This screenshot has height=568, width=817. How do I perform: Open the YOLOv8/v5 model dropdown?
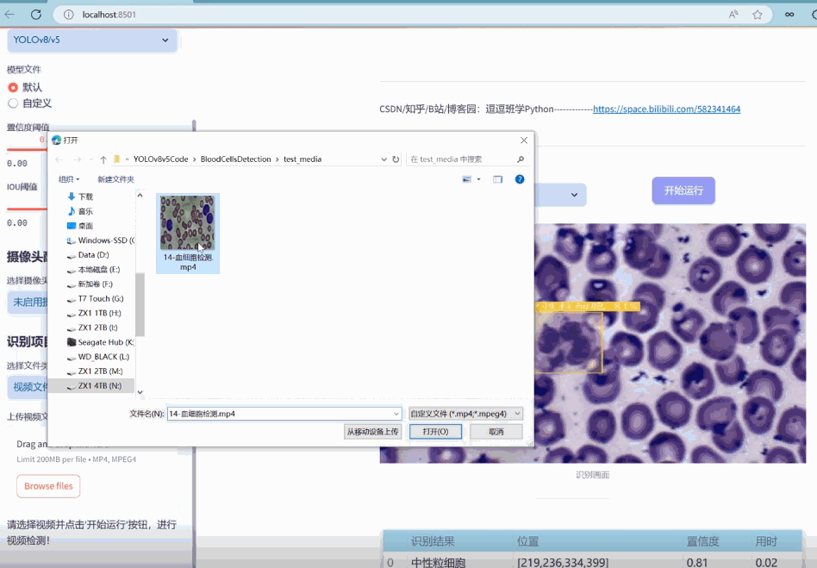click(x=91, y=40)
